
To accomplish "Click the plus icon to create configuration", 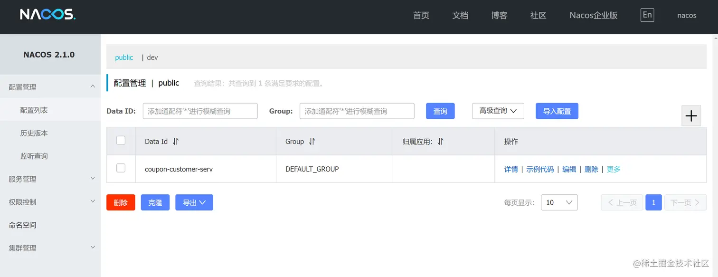I will [691, 116].
